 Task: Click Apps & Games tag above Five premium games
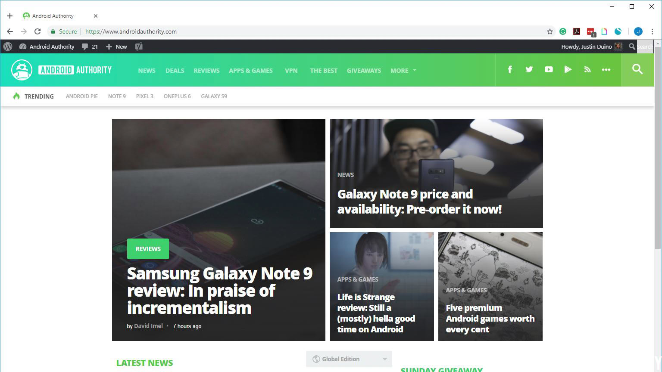466,290
